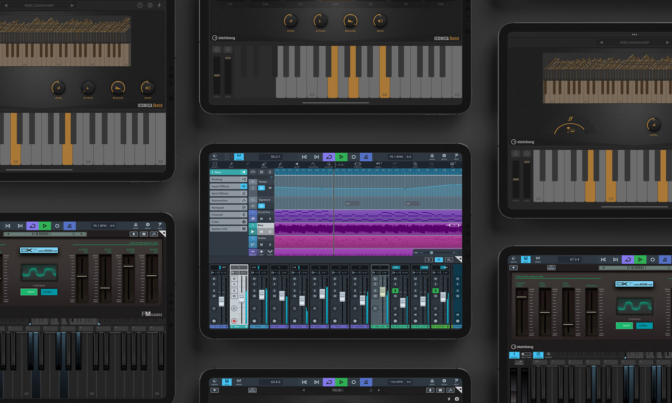This screenshot has width=672, height=403.
Task: Click 95.1 BPM tempo on center project iPad
Action: (396, 157)
